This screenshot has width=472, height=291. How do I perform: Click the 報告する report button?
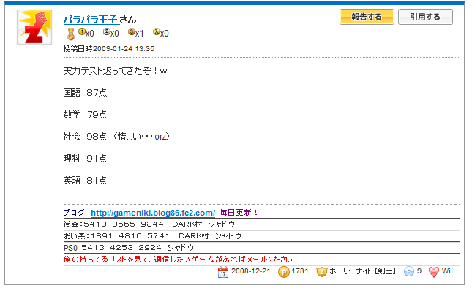point(367,17)
